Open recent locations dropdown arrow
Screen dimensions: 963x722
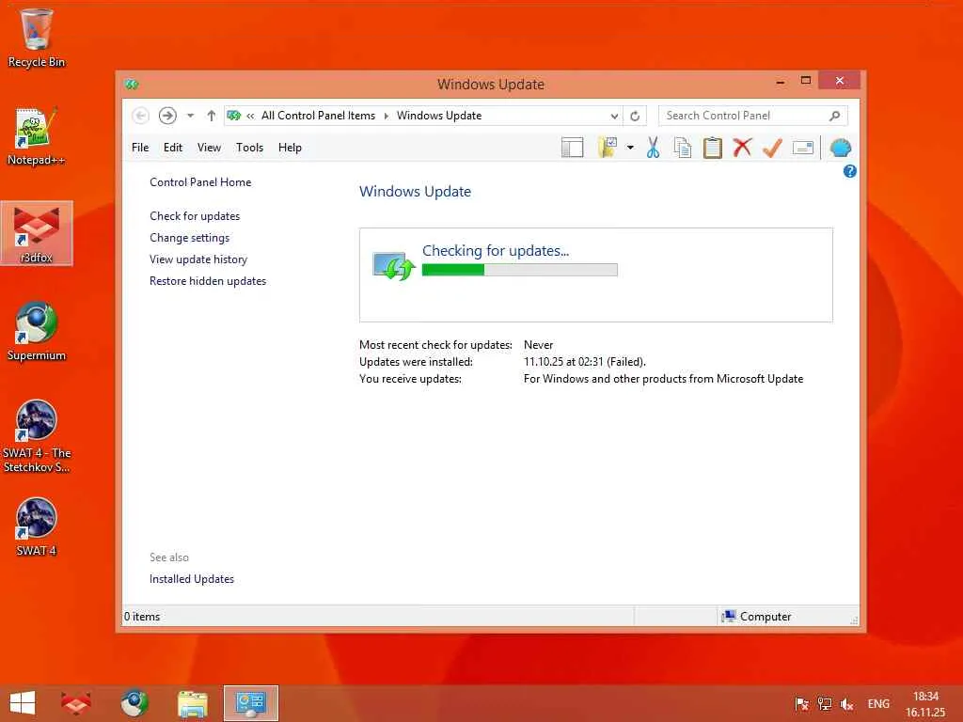pos(190,116)
